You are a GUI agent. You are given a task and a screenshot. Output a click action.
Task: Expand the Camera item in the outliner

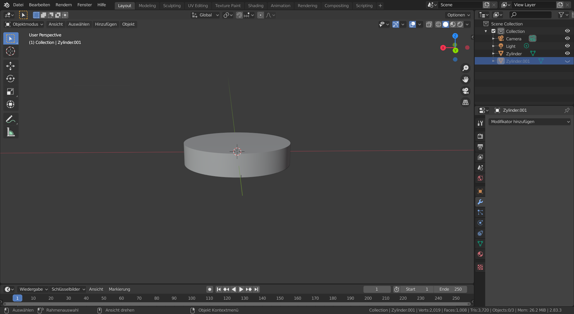point(494,39)
